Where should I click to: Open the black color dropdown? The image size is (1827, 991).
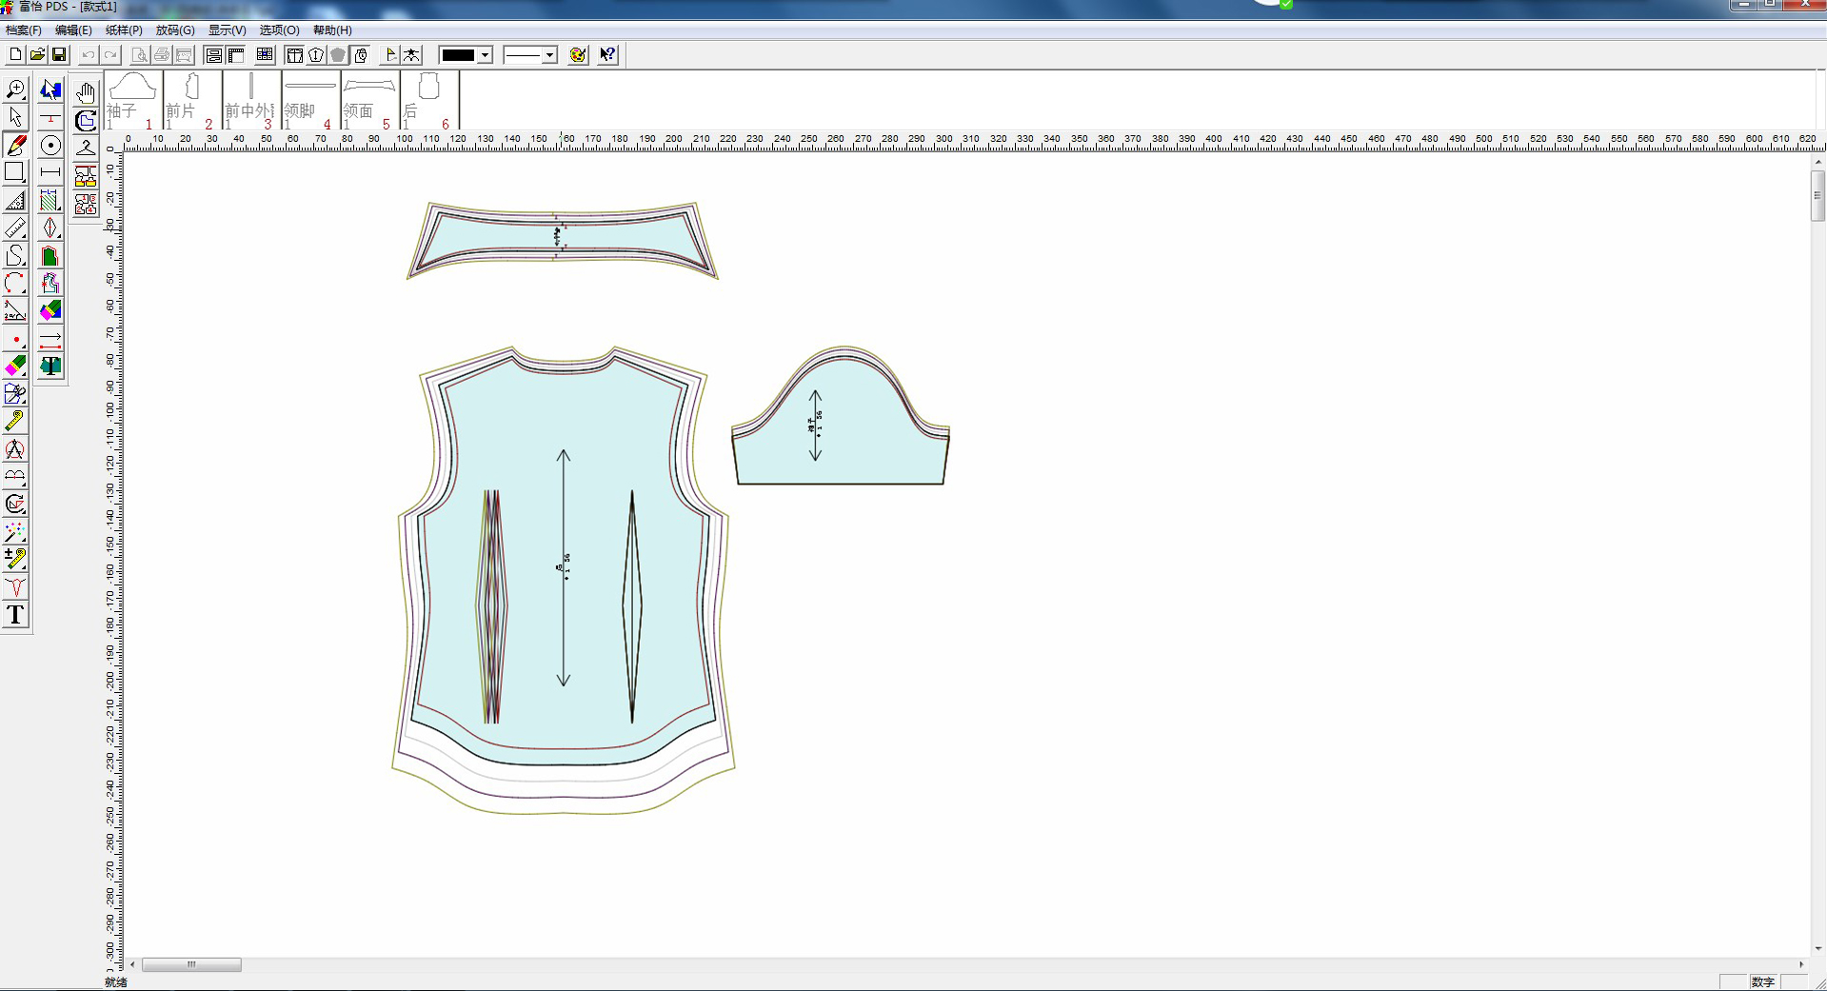tap(485, 55)
